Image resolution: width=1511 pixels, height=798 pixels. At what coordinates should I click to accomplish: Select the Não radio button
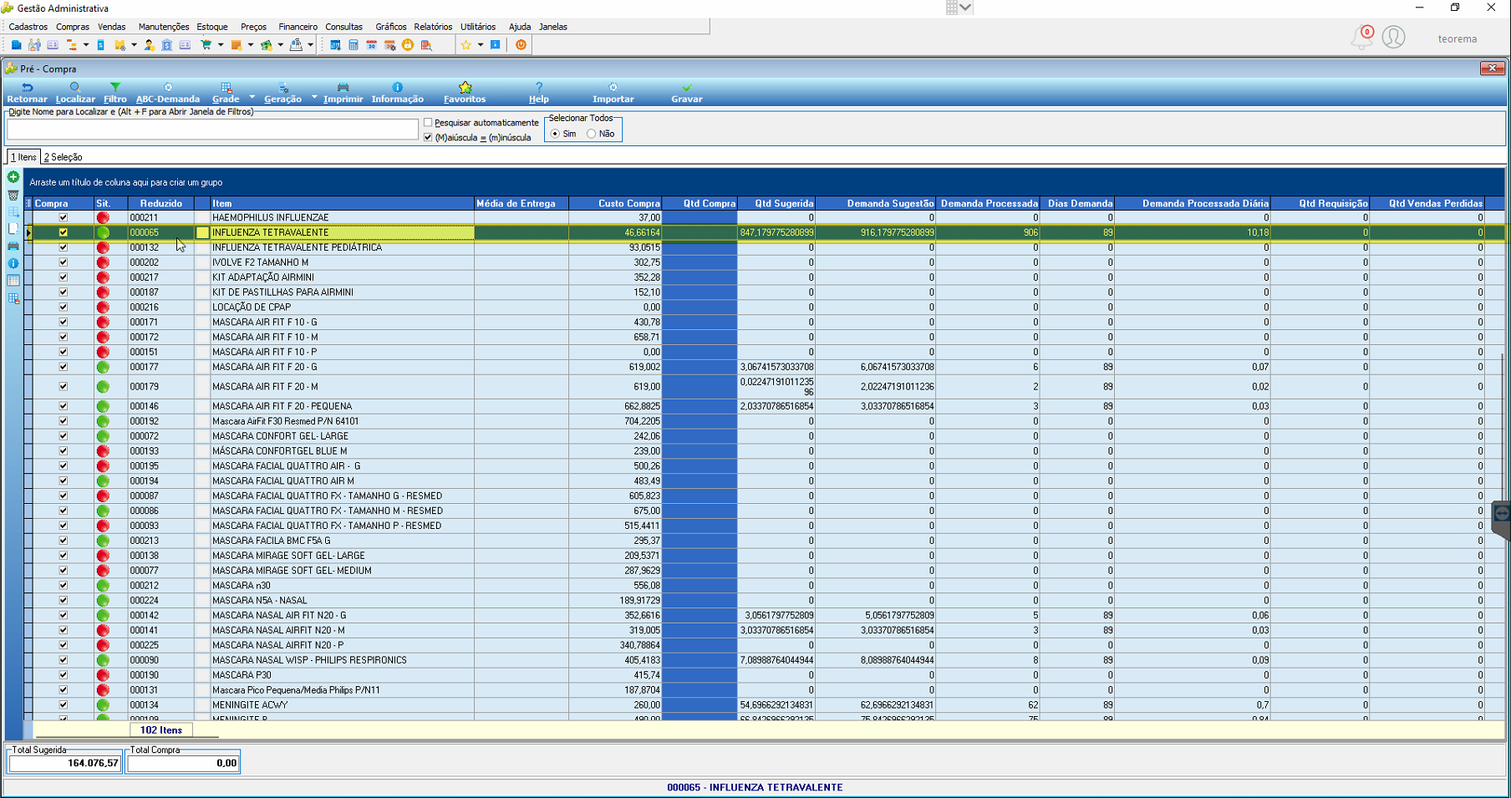click(592, 134)
